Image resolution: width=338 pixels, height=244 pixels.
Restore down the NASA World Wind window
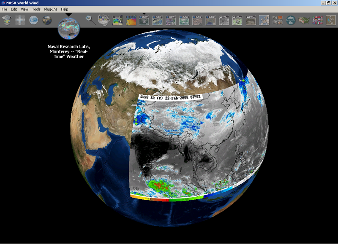point(329,3)
